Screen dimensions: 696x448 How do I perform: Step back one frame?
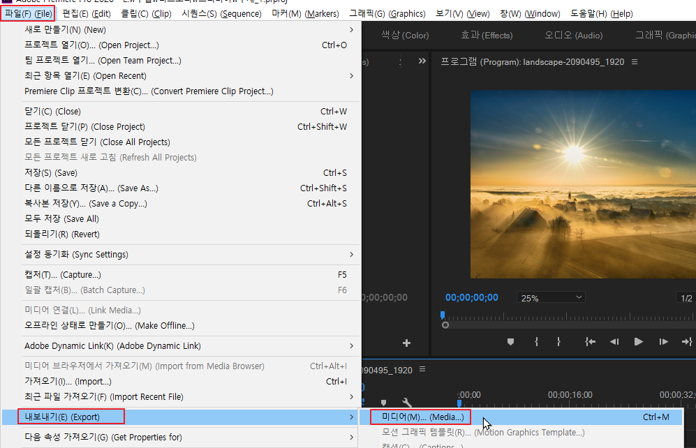(x=614, y=342)
